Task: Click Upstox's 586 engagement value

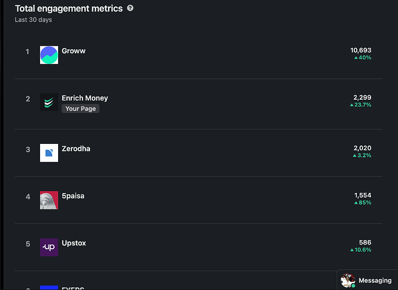Action: (x=365, y=242)
